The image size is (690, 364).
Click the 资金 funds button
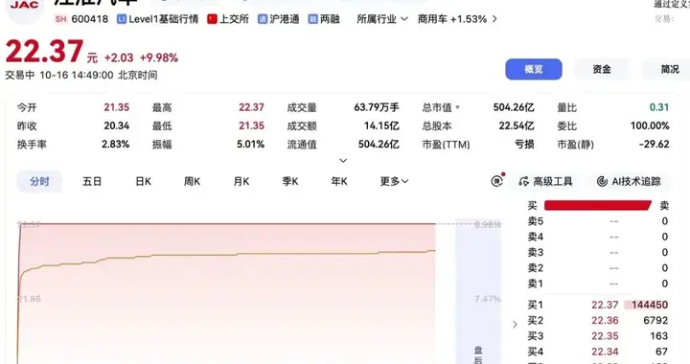(602, 70)
